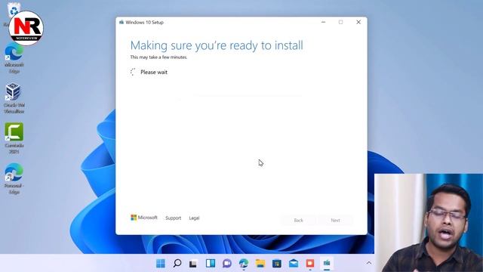Open the Support link in Setup
Image resolution: width=483 pixels, height=272 pixels.
tap(173, 218)
